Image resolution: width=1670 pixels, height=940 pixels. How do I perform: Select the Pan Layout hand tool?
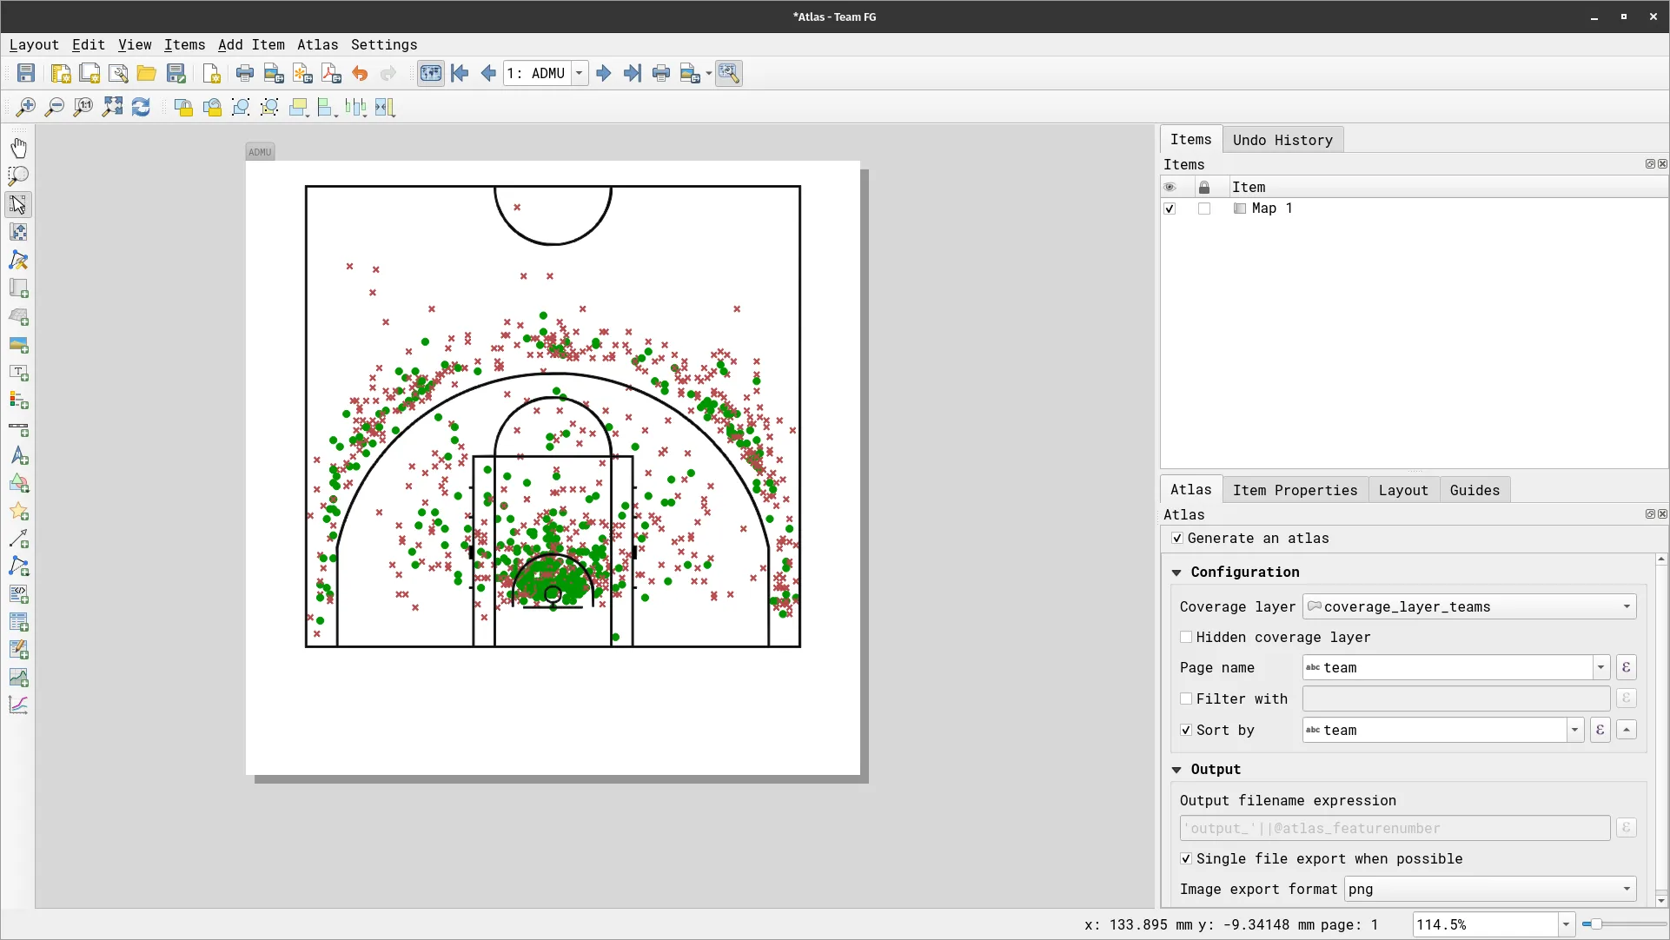tap(18, 148)
